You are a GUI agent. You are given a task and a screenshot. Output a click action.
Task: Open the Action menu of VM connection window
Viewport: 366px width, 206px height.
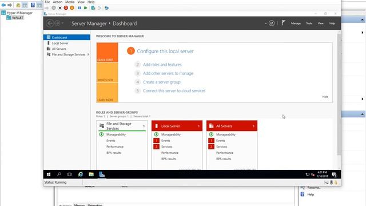tap(57, 2)
